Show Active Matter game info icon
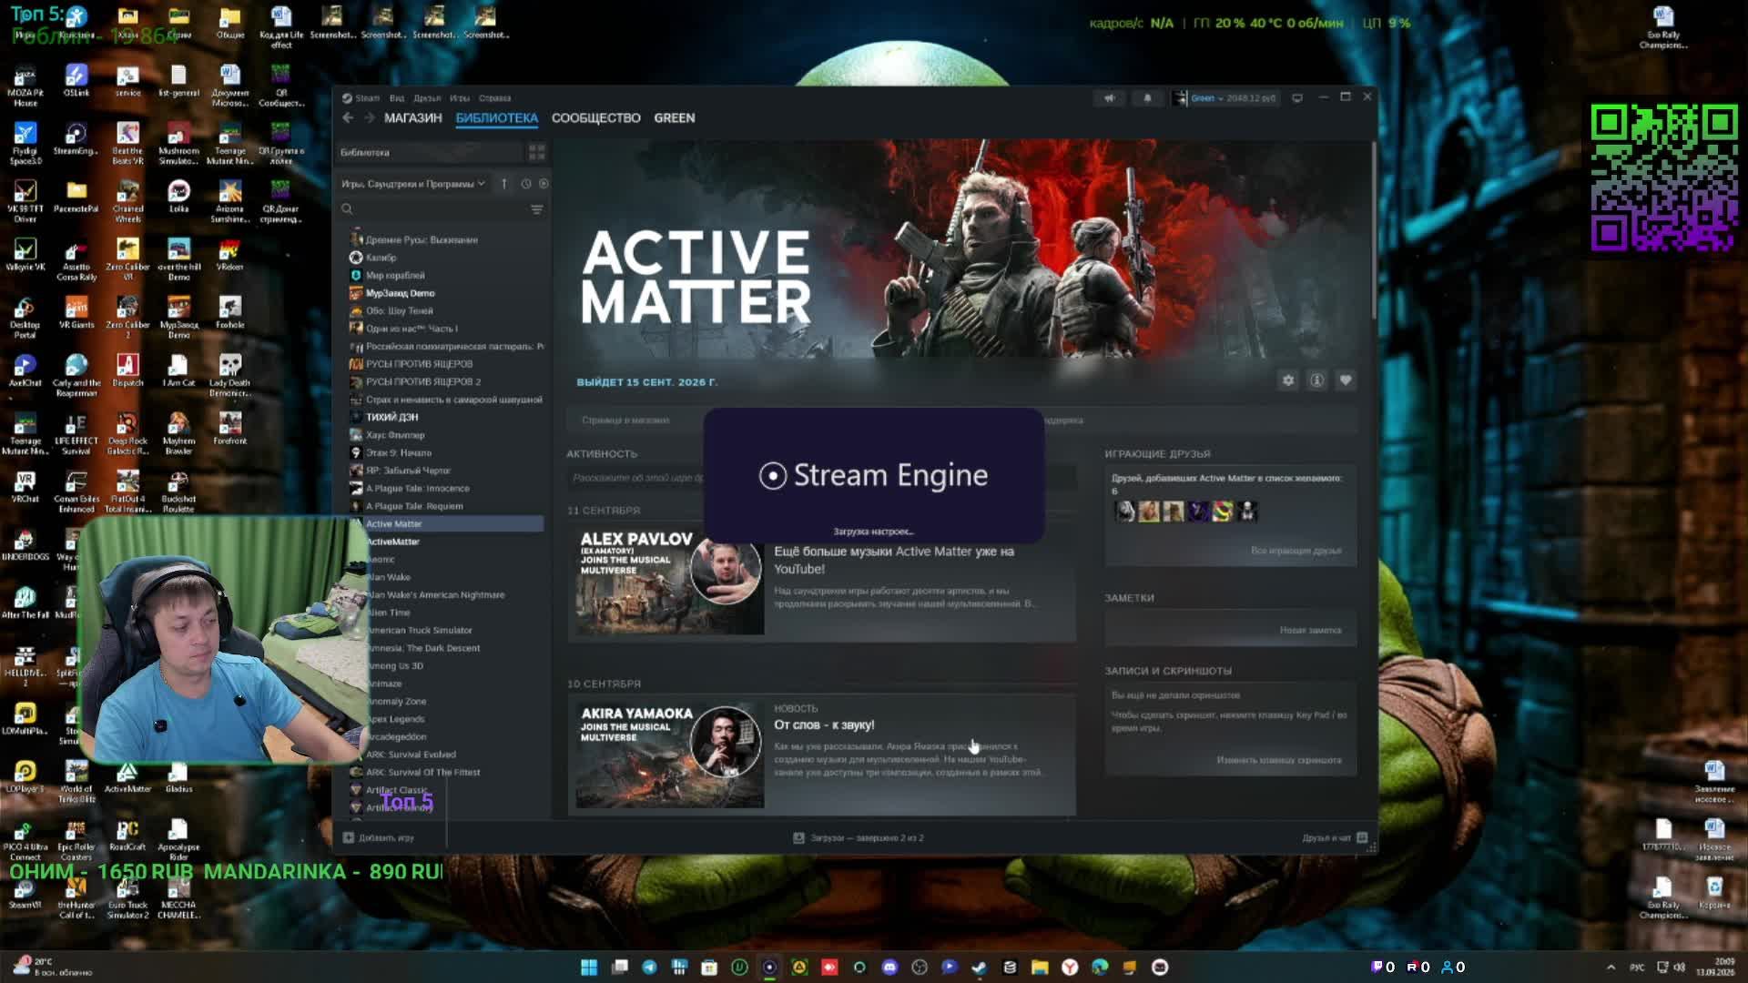This screenshot has width=1748, height=983. [1317, 380]
